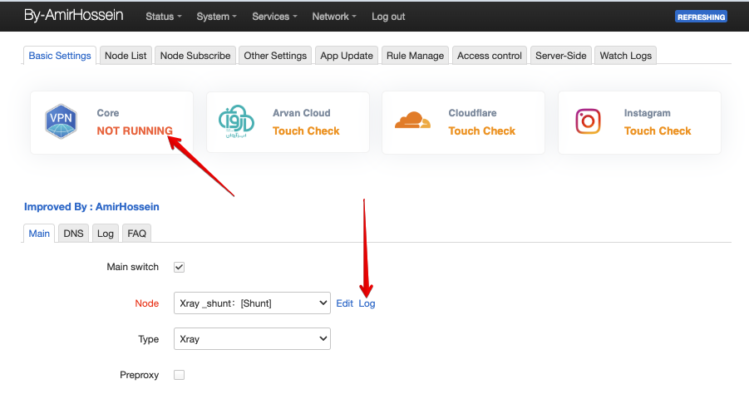
Task: Click the Instagram logo icon
Action: [589, 122]
